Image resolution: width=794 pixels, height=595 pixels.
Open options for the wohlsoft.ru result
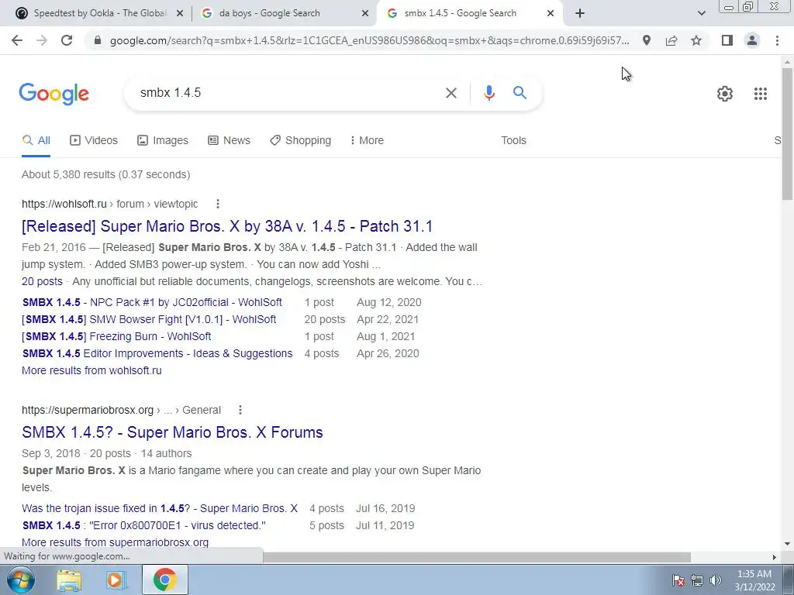point(218,204)
